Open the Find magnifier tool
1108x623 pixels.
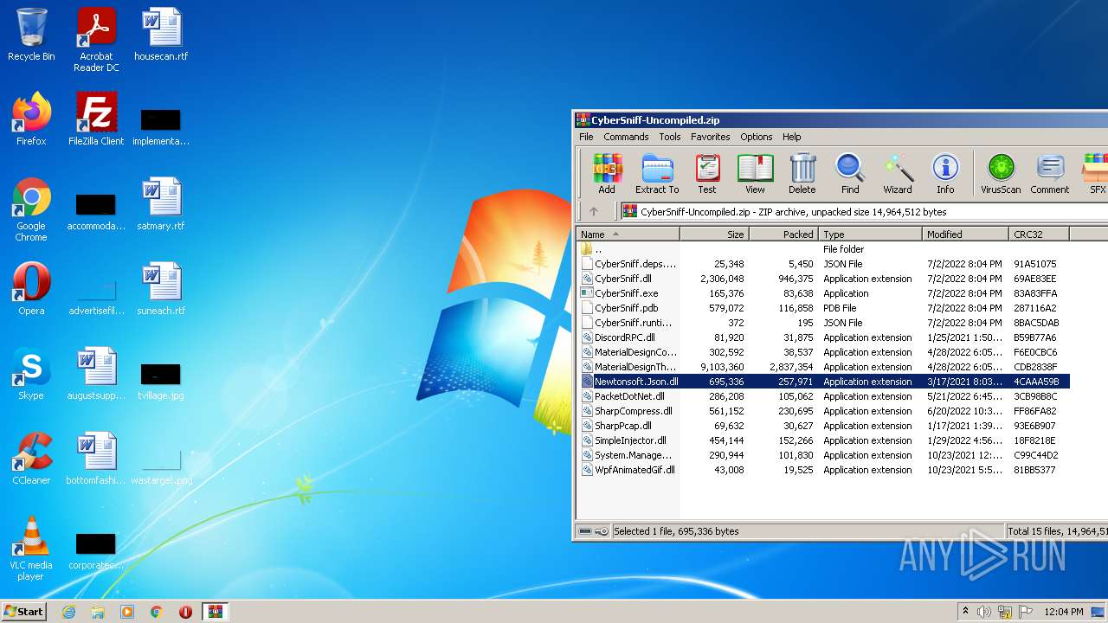click(850, 174)
